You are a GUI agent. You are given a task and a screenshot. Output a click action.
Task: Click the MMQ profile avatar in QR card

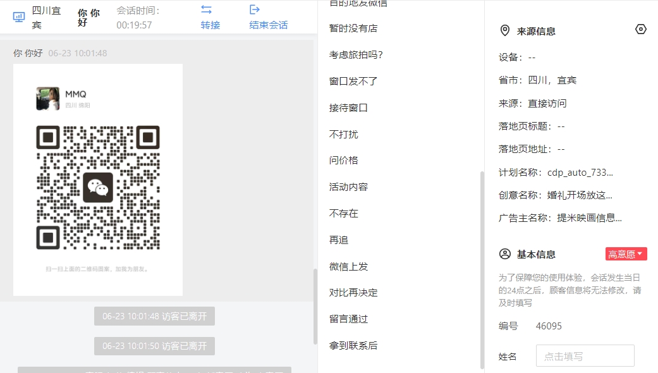pos(48,99)
